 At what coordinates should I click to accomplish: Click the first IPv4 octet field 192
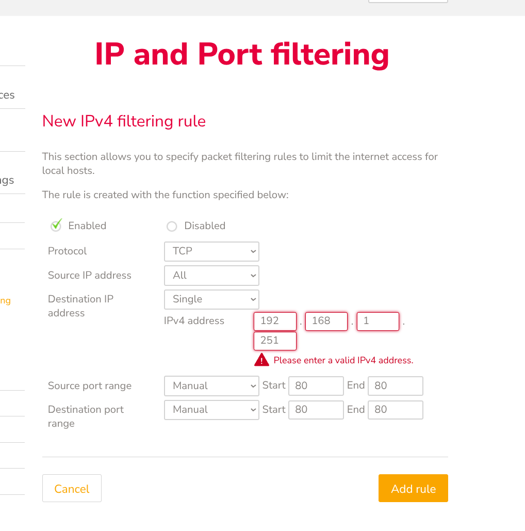275,321
